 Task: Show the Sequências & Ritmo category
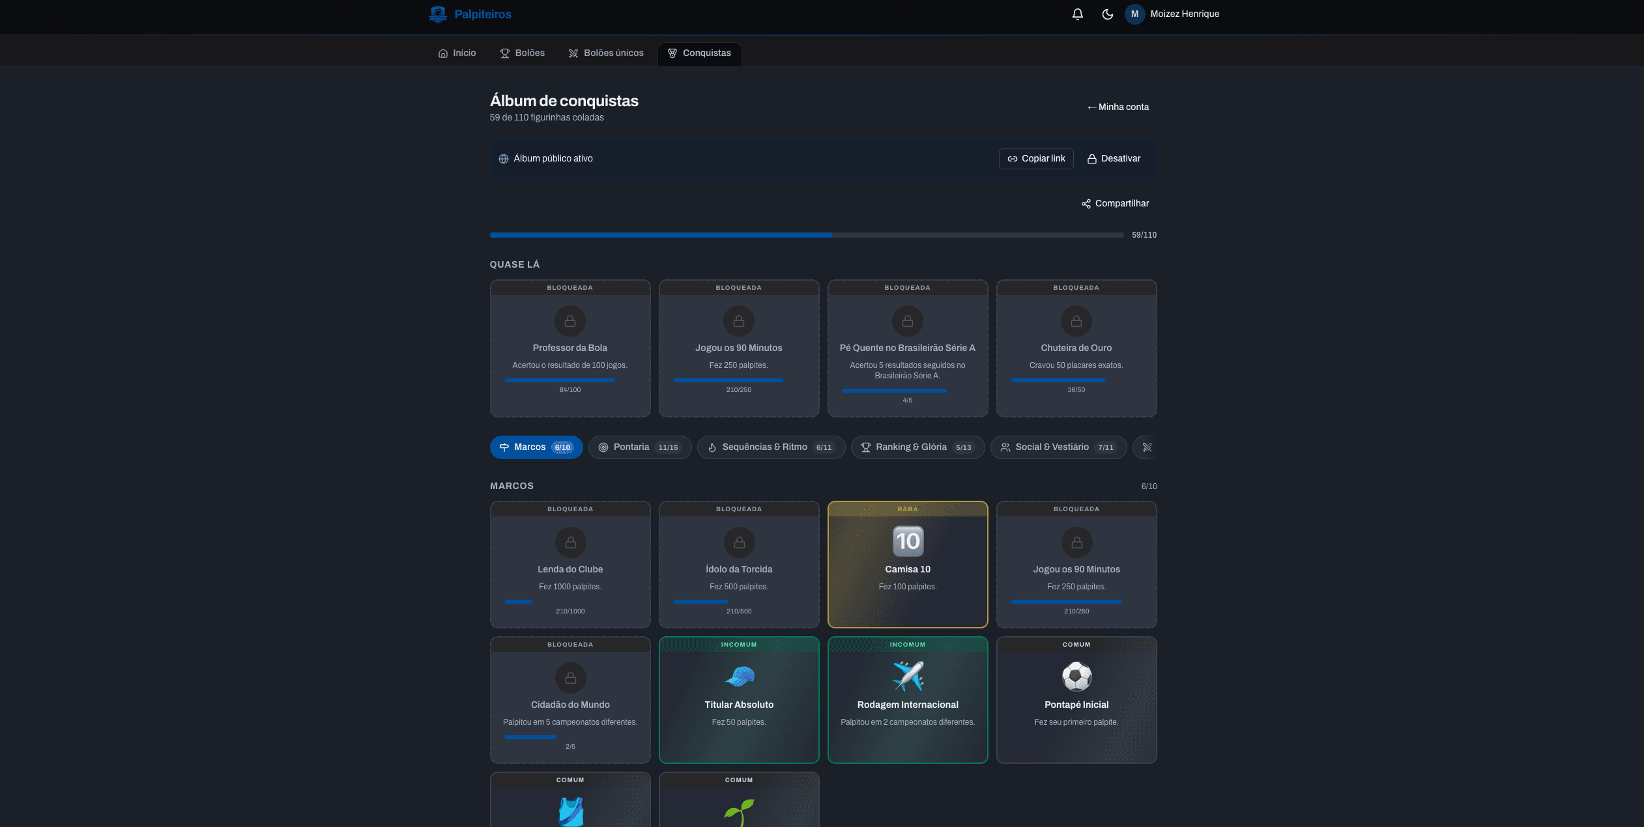772,447
